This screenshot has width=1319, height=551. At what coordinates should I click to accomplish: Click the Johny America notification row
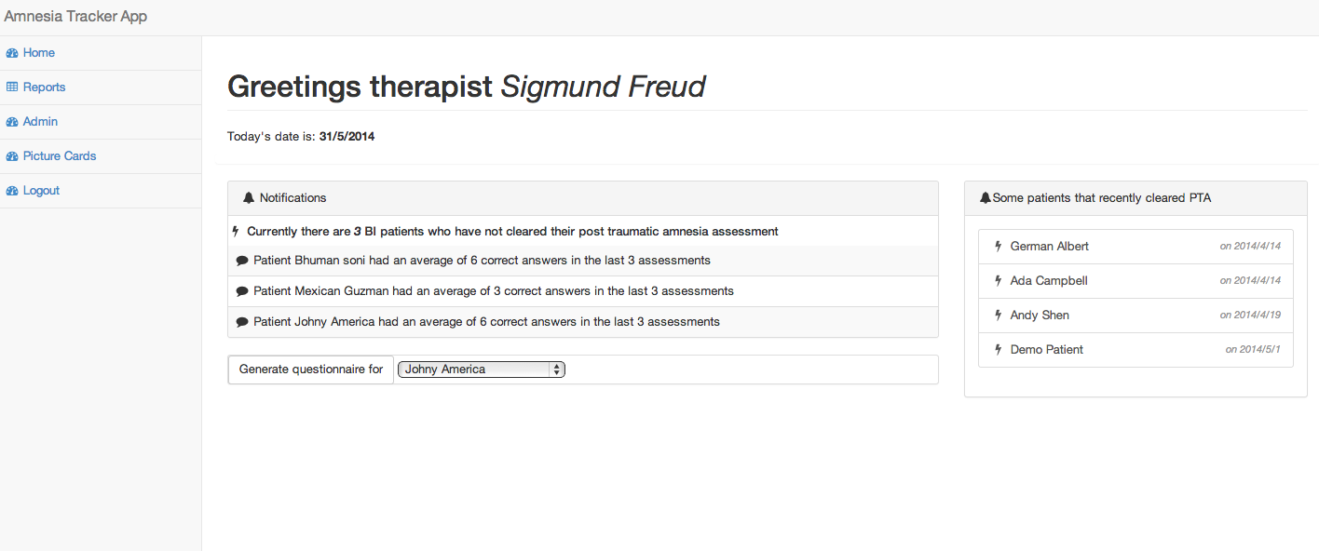coord(486,322)
